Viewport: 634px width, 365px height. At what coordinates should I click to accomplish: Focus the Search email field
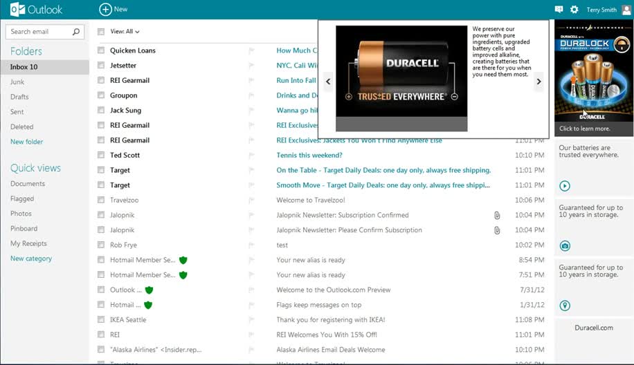pyautogui.click(x=45, y=32)
